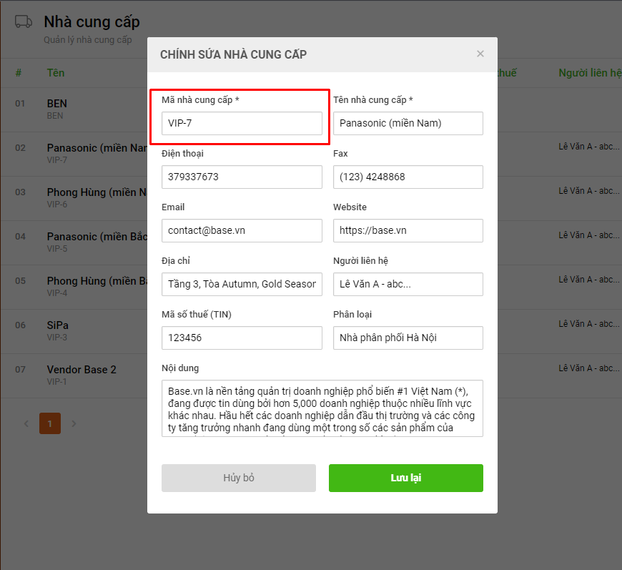This screenshot has width=622, height=570.
Task: Open Phong Hùng VIP-6 row
Action: [74, 198]
